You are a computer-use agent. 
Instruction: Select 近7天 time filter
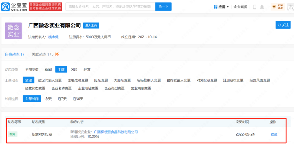(x=62, y=99)
